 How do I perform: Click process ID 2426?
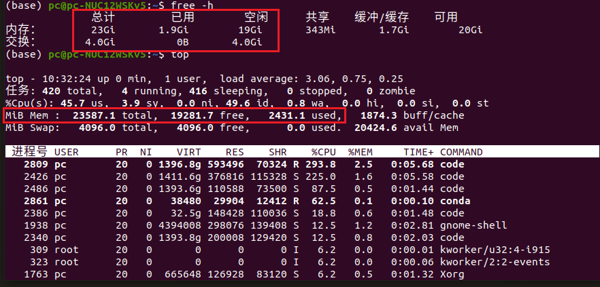(36, 176)
